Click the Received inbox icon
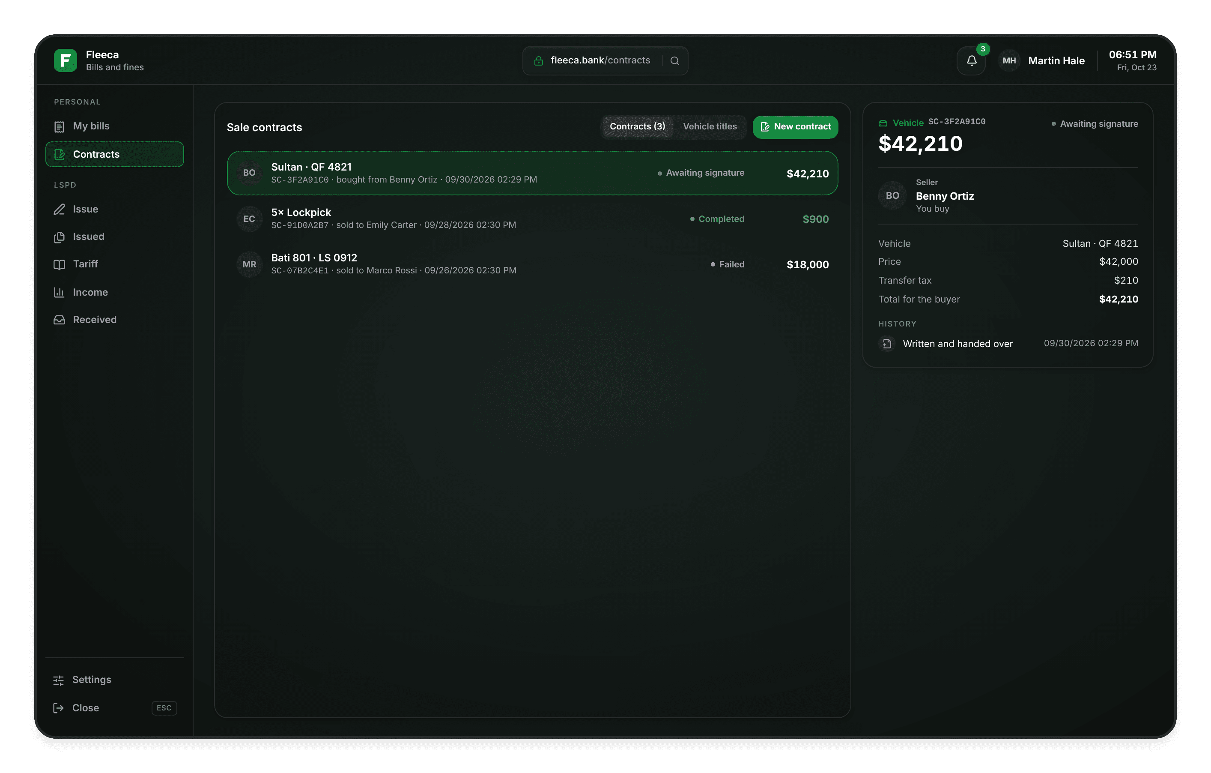Viewport: 1211px width, 773px height. (60, 320)
